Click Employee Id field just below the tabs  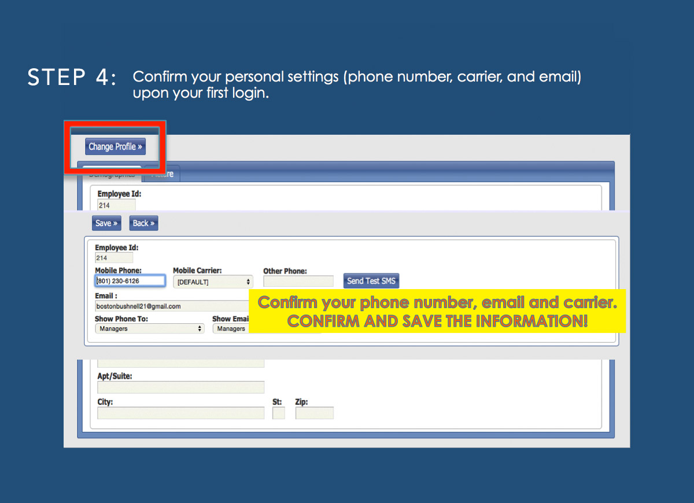click(116, 205)
